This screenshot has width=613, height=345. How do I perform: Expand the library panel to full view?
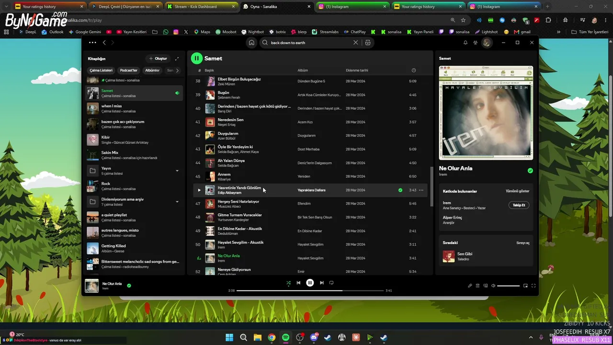(177, 58)
